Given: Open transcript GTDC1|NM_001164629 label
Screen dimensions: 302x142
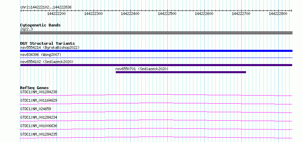Looking at the screenshot, I should tap(39, 100).
